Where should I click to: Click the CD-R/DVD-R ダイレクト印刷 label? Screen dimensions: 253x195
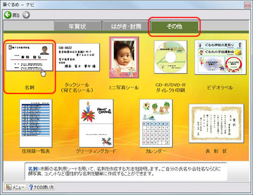click(x=171, y=88)
